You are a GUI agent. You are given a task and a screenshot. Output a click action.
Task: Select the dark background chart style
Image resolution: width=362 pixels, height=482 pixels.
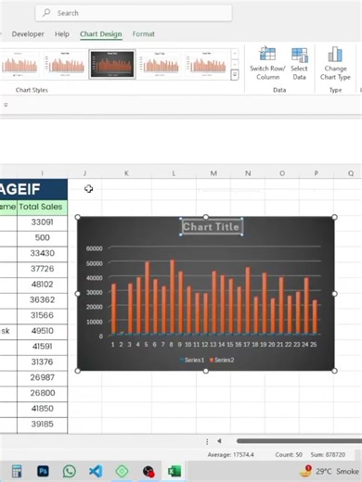[112, 64]
